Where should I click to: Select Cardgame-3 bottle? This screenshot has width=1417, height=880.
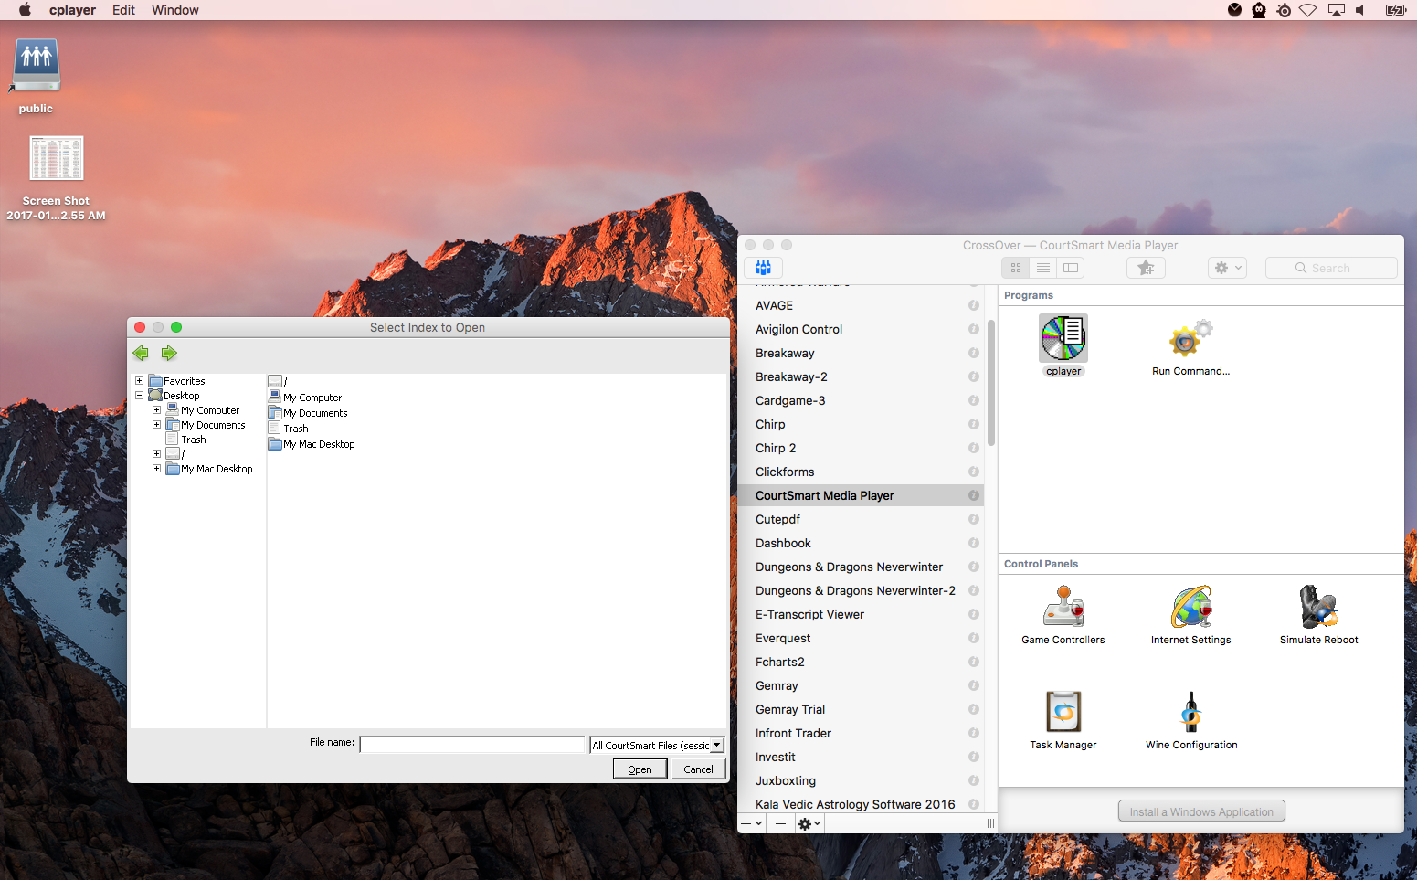pos(860,400)
